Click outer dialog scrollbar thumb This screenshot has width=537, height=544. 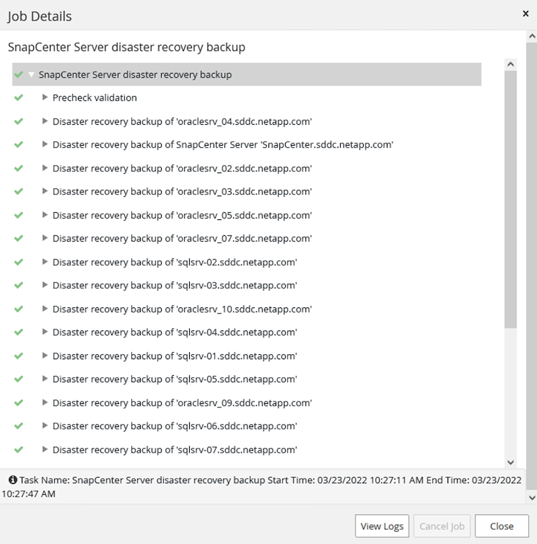pyautogui.click(x=531, y=265)
